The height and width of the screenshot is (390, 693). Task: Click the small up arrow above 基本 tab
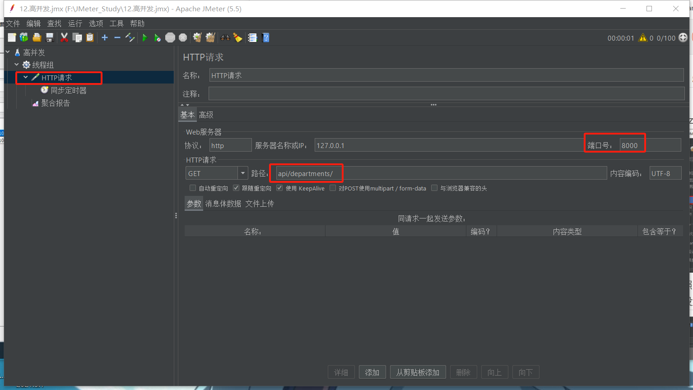point(182,105)
